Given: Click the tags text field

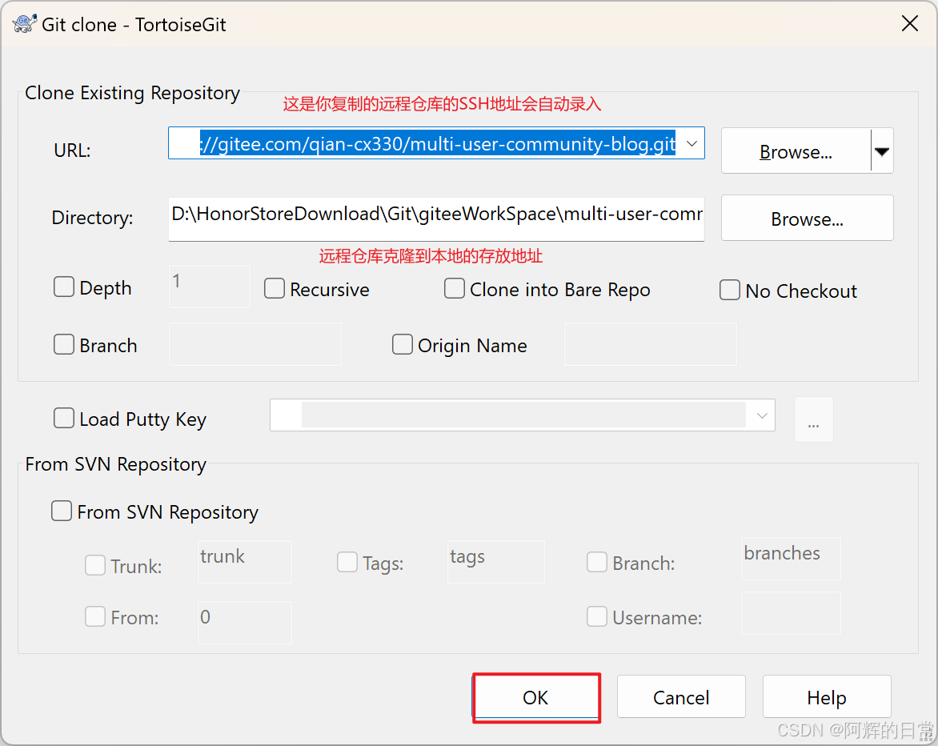Looking at the screenshot, I should pos(496,562).
